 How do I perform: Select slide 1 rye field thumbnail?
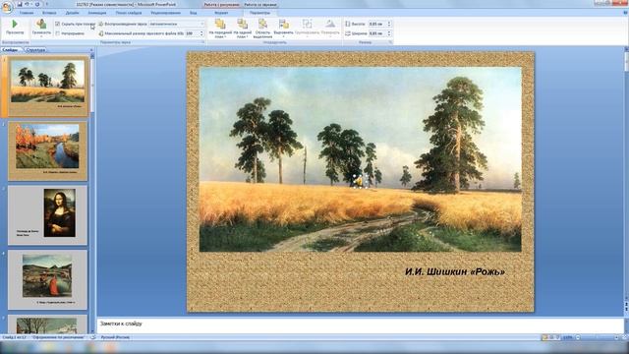(48, 87)
